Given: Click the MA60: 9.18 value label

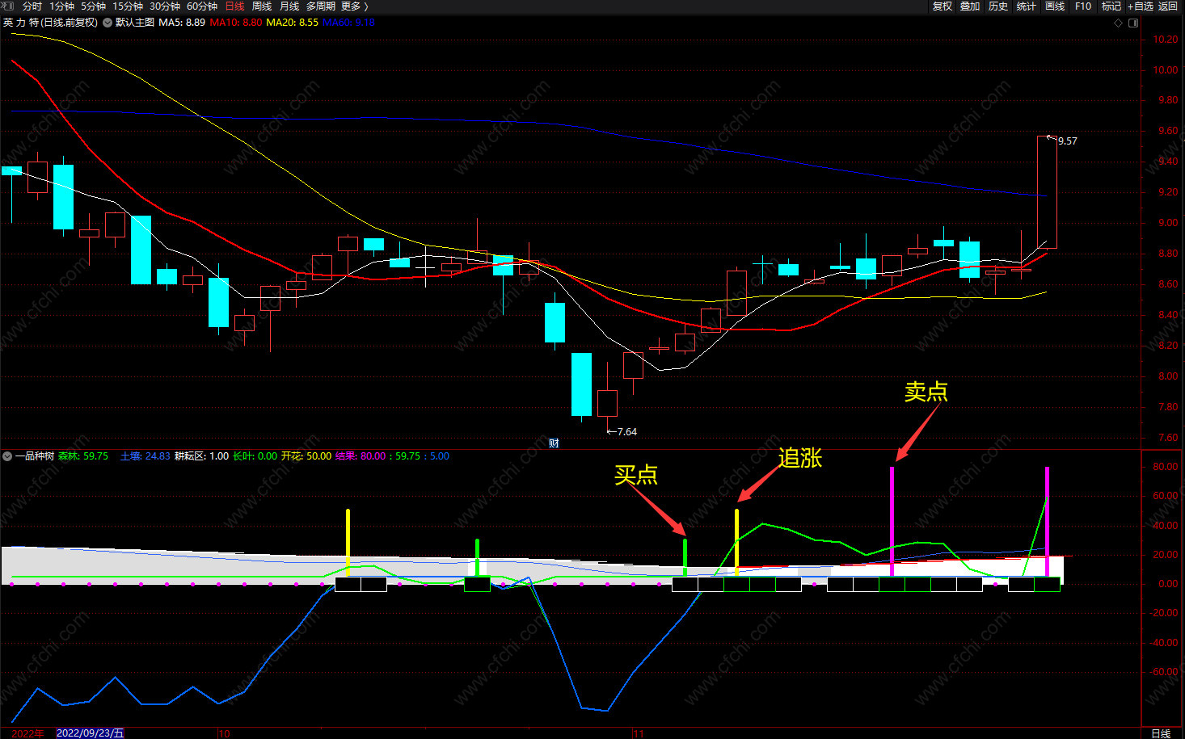Looking at the screenshot, I should 349,23.
